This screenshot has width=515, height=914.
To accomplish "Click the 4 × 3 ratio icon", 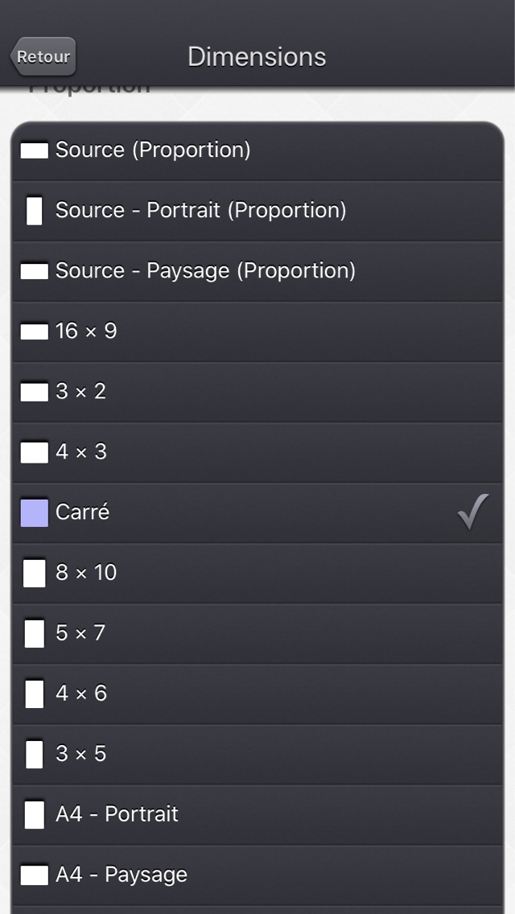I will (35, 452).
